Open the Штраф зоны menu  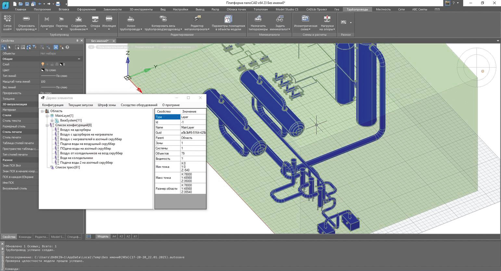107,105
